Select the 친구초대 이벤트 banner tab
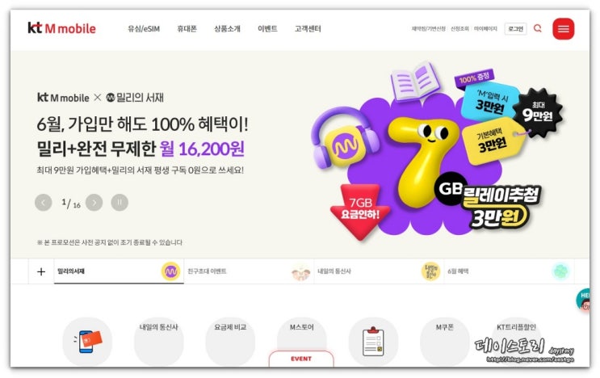The width and height of the screenshot is (600, 378). pos(249,271)
